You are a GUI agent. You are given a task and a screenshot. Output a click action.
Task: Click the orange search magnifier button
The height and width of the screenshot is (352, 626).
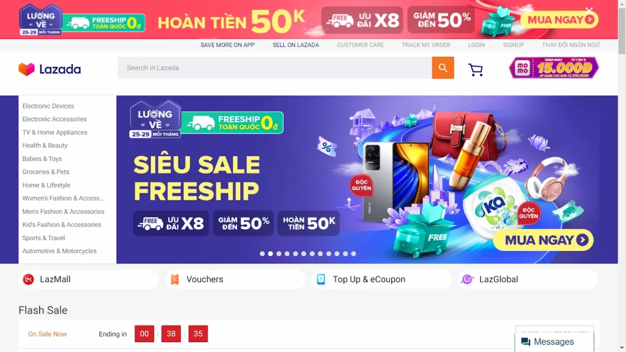pyautogui.click(x=443, y=68)
